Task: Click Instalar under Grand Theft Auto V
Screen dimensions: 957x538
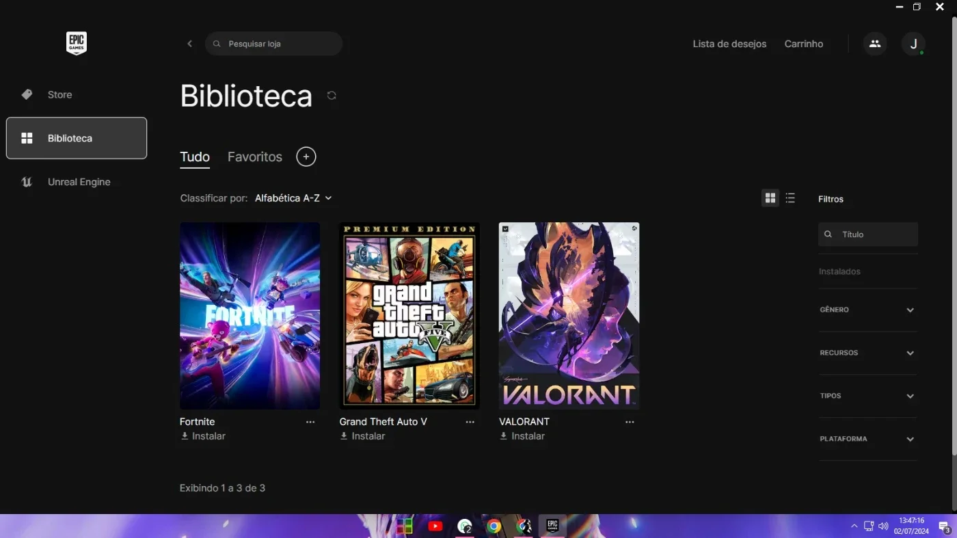Action: 363,436
